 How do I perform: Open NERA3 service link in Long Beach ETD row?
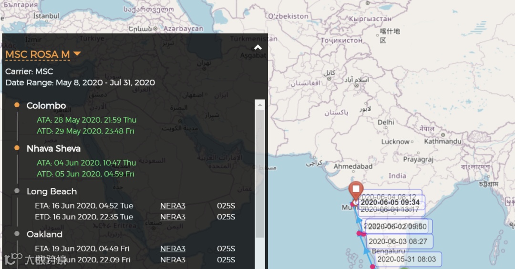173,217
